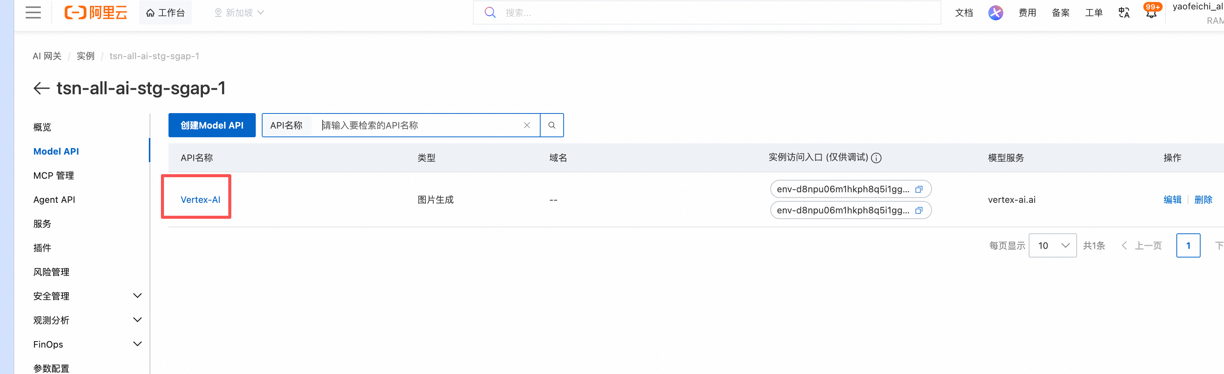This screenshot has width=1224, height=374.
Task: Click the vertex-ai.ai model service cell
Action: [x=1012, y=199]
